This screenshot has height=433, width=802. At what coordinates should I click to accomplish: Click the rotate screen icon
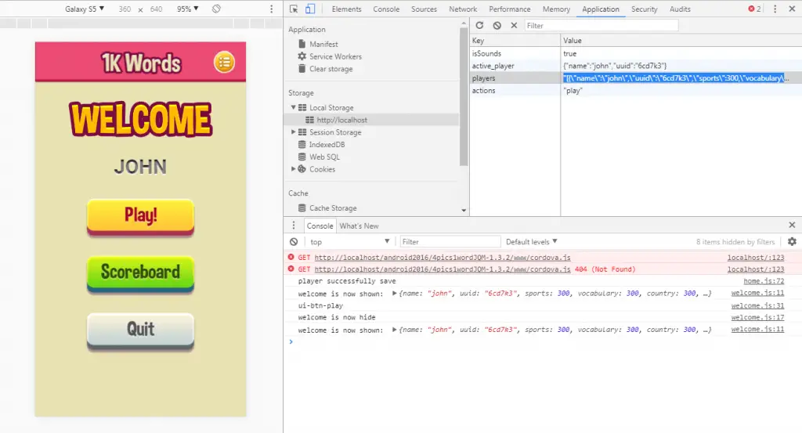point(216,9)
